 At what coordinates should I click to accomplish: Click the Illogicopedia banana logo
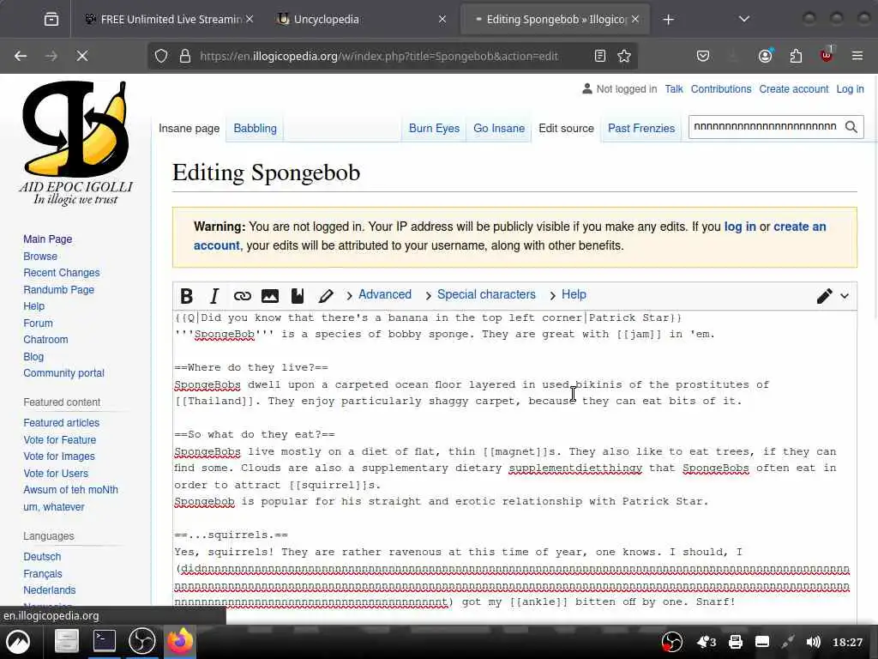point(75,143)
